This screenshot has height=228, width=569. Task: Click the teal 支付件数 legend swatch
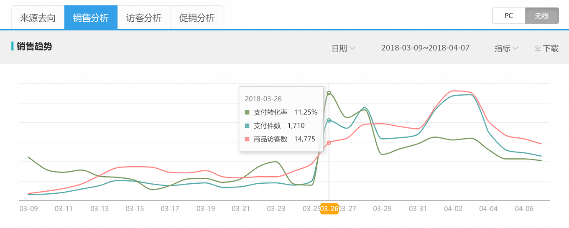(247, 126)
